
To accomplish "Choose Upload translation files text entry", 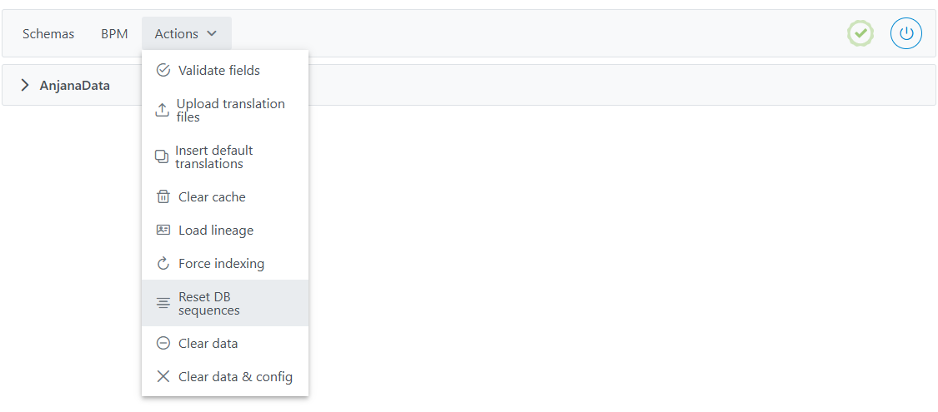I will 230,111.
